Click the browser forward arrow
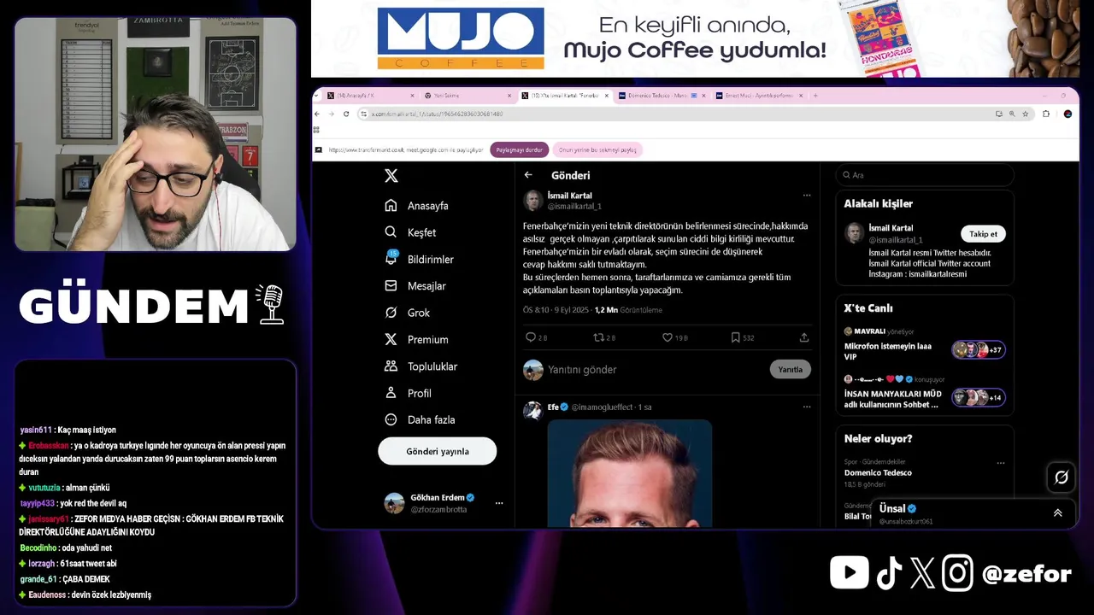This screenshot has height=615, width=1094. pyautogui.click(x=331, y=114)
